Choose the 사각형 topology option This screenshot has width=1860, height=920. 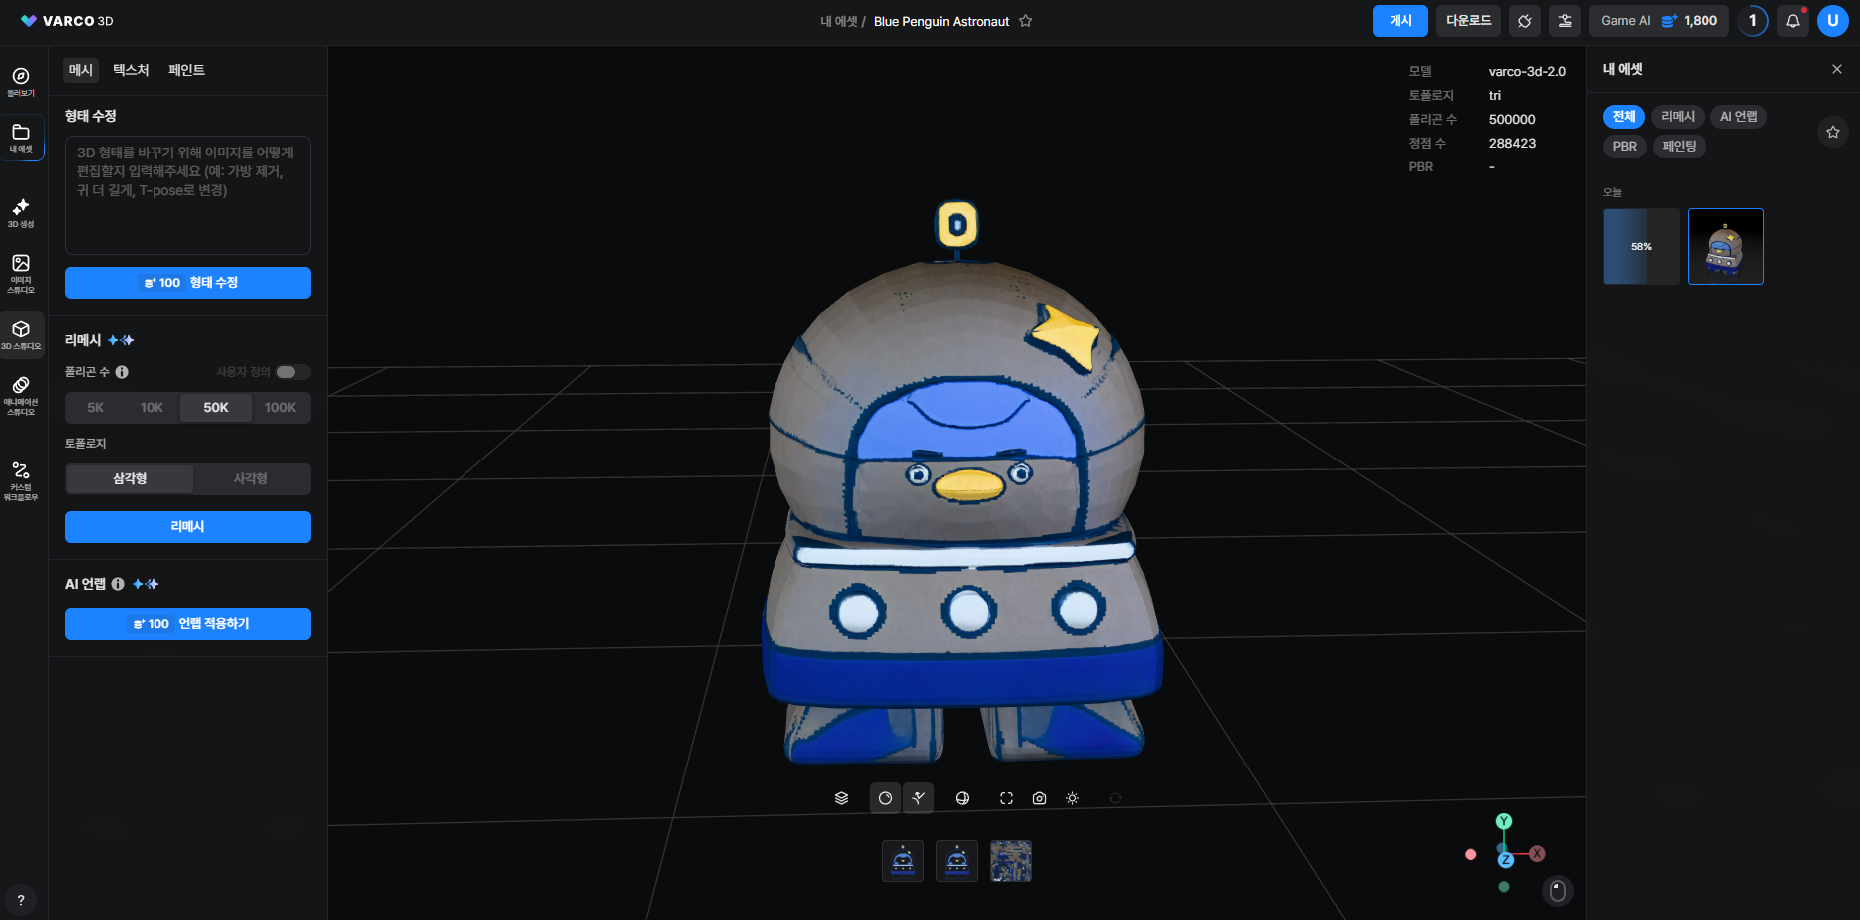coord(251,479)
